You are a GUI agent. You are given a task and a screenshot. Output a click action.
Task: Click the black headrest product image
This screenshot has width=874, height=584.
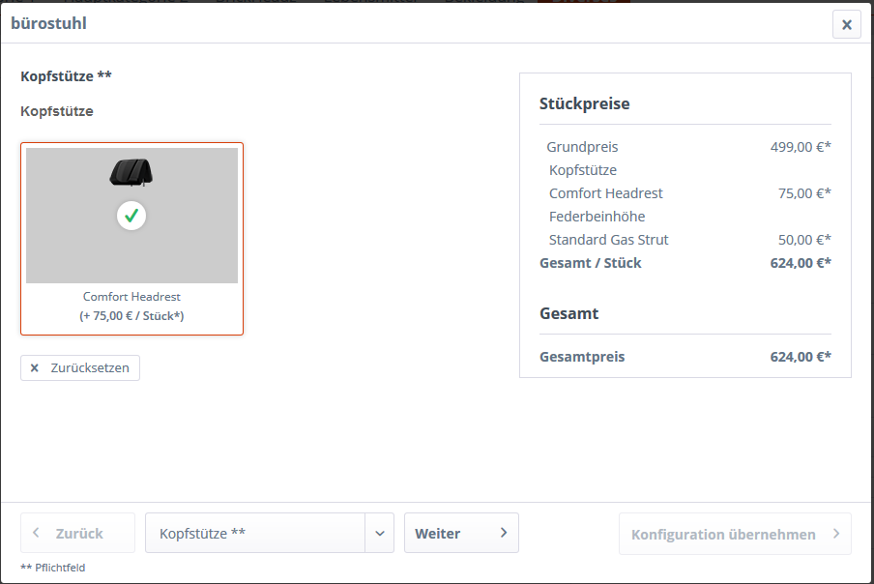tap(131, 172)
